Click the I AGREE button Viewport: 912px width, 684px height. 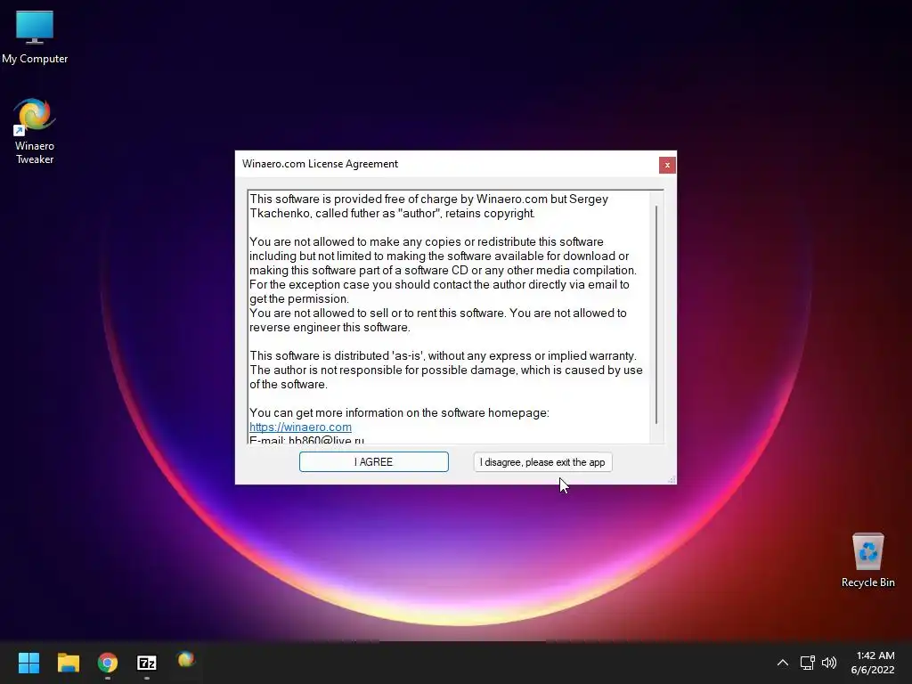373,462
